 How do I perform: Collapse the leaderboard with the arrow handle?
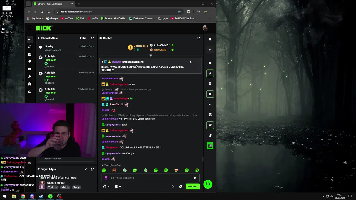[x=150, y=55]
